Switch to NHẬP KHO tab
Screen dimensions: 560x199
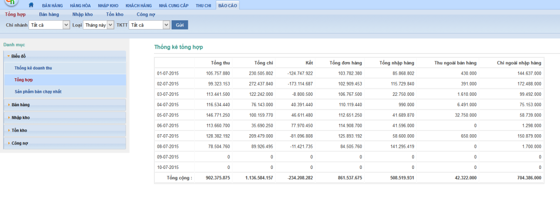click(x=108, y=6)
